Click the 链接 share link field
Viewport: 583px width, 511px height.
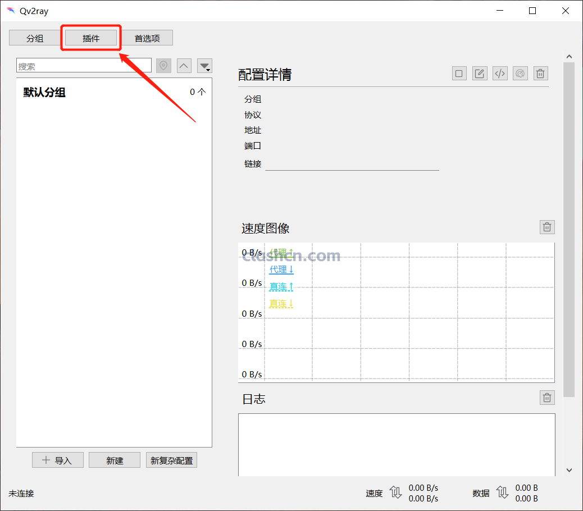click(352, 164)
